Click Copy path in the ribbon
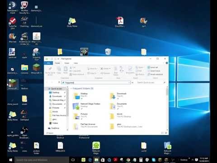The image size is (217, 163). (75, 71)
